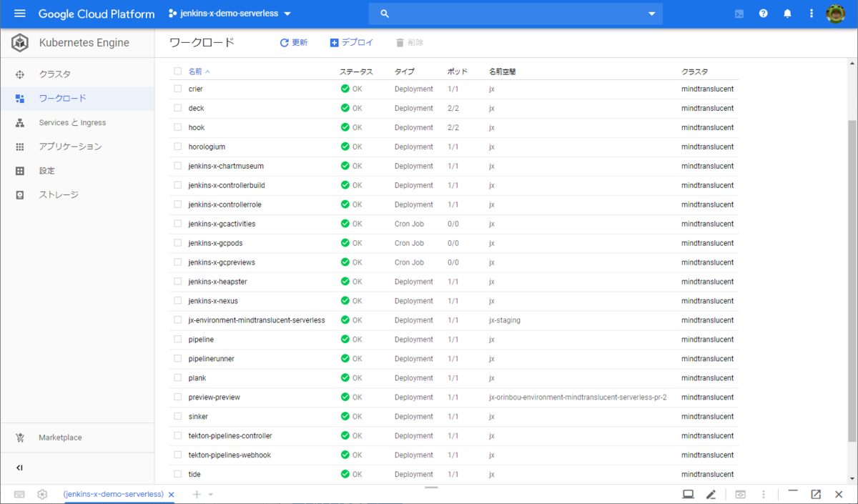Click the user avatar picture

836,14
